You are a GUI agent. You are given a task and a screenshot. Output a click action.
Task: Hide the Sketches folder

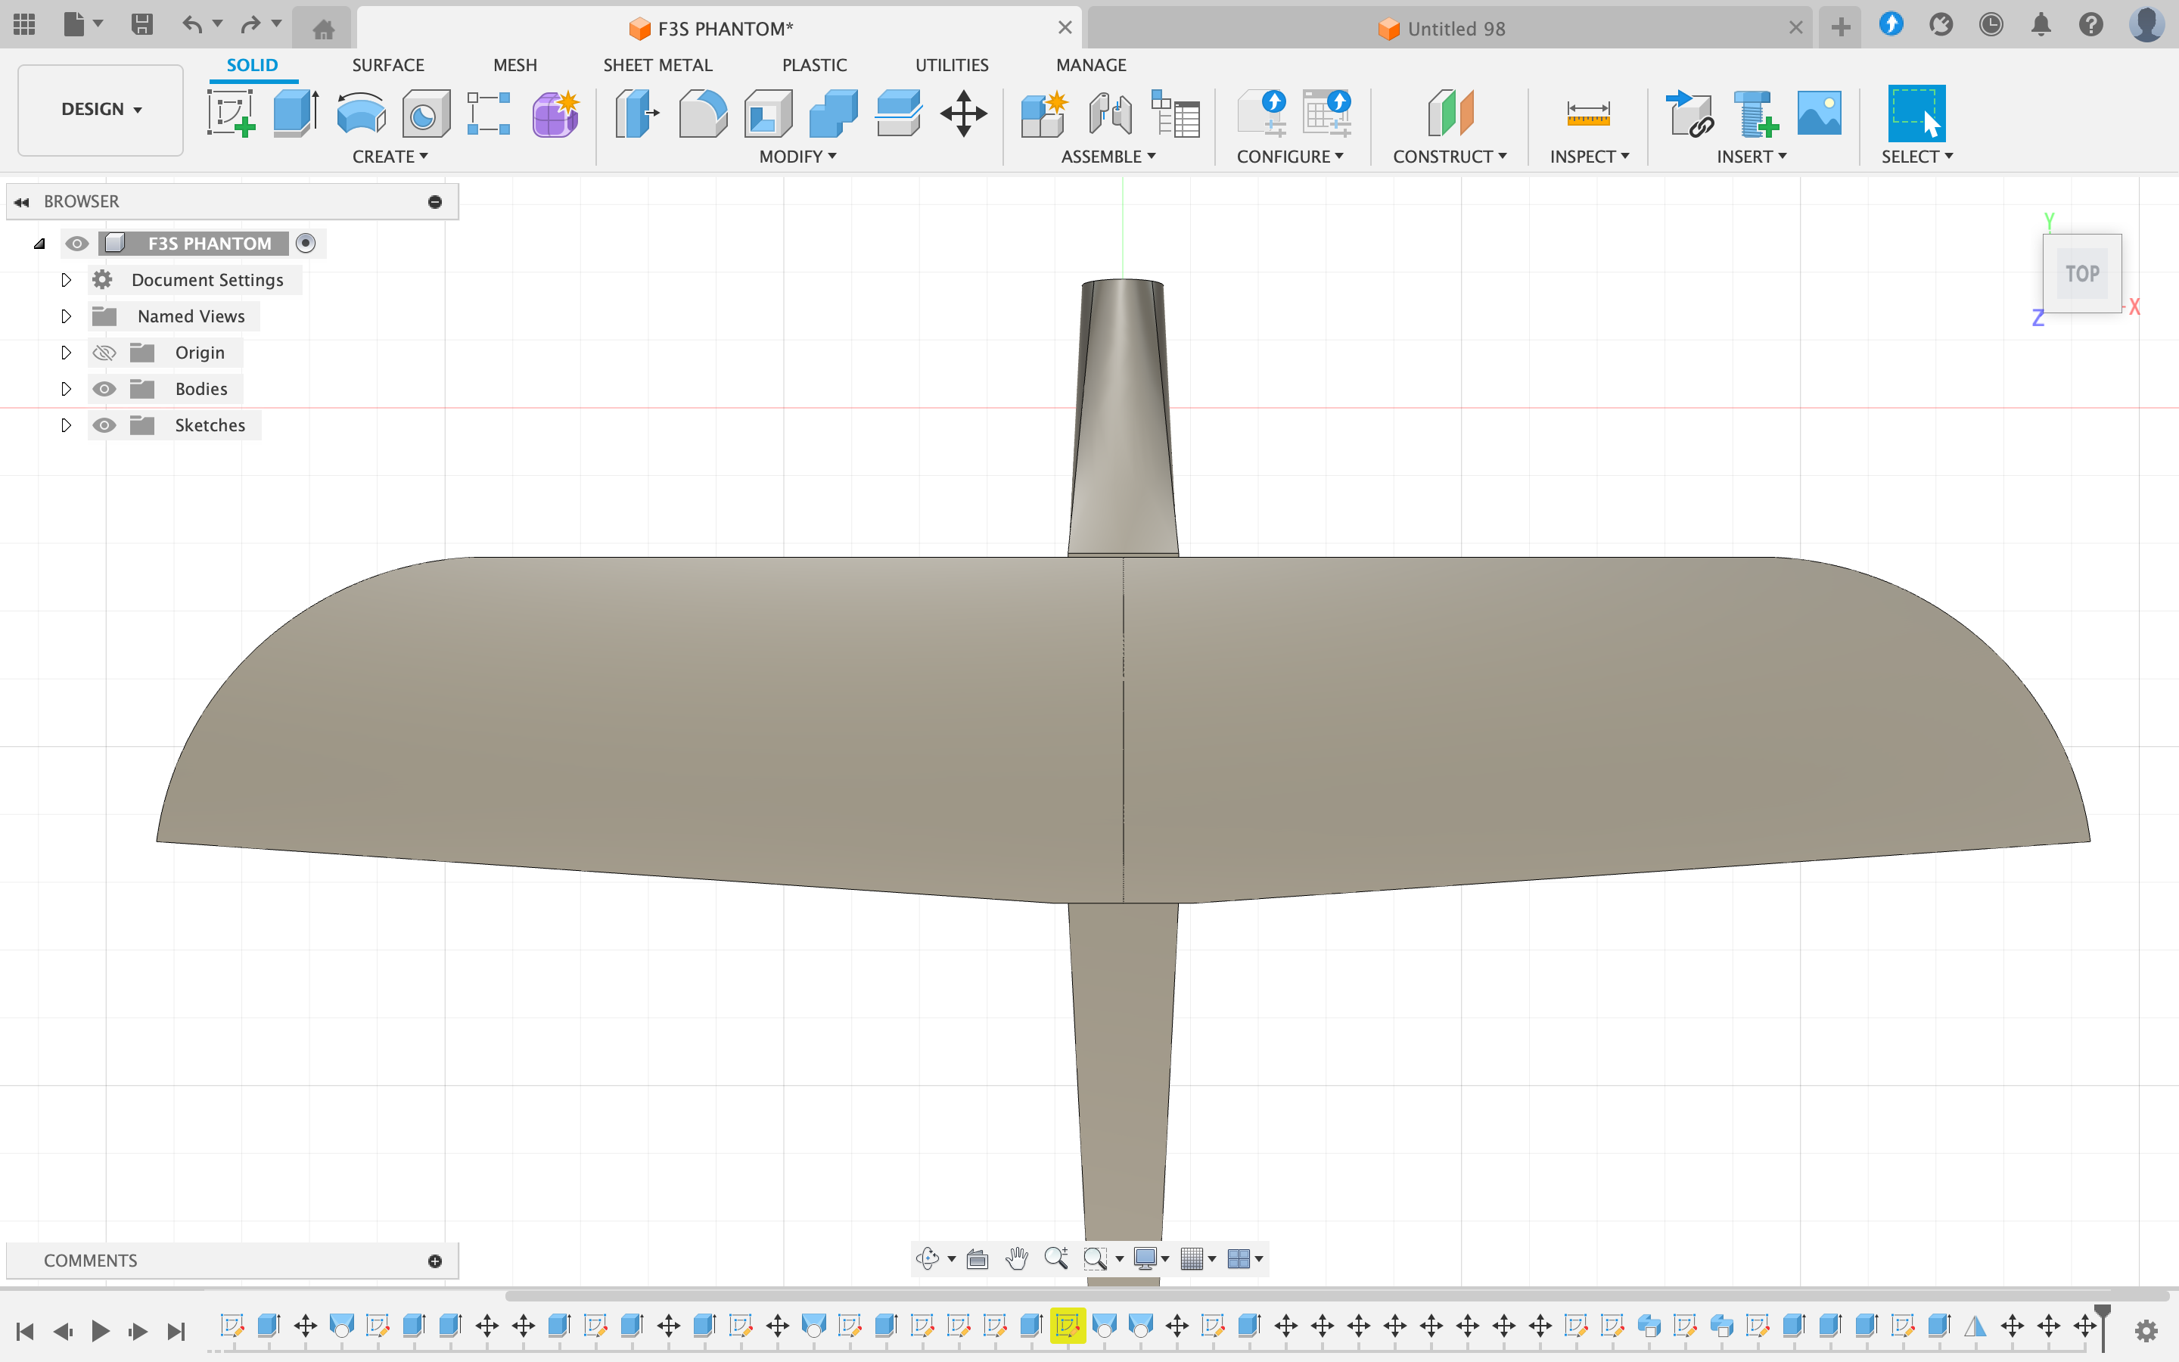(104, 425)
